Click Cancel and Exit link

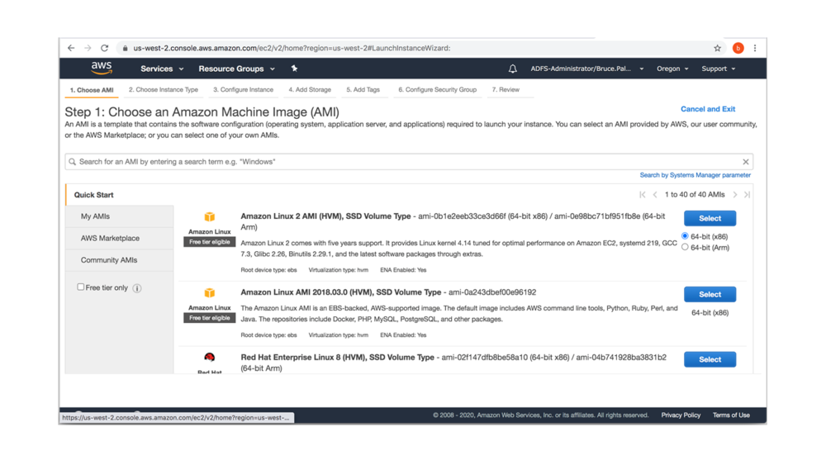pyautogui.click(x=708, y=109)
